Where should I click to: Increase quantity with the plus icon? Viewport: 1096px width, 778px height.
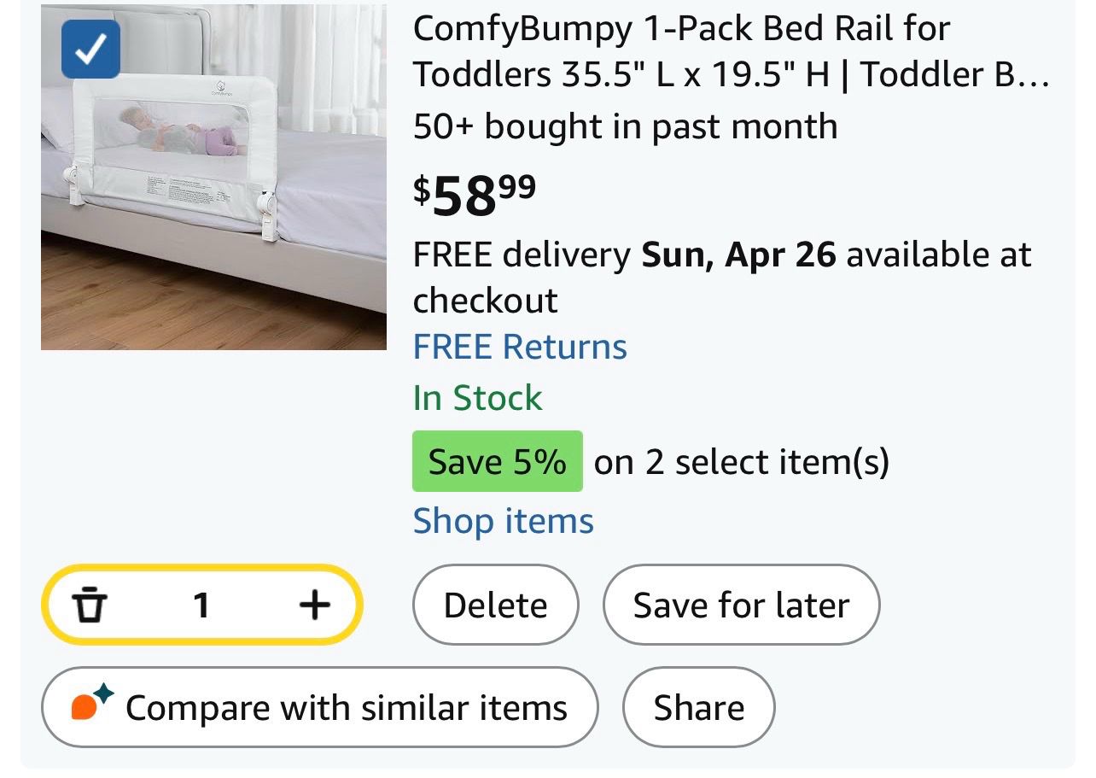[x=314, y=605]
